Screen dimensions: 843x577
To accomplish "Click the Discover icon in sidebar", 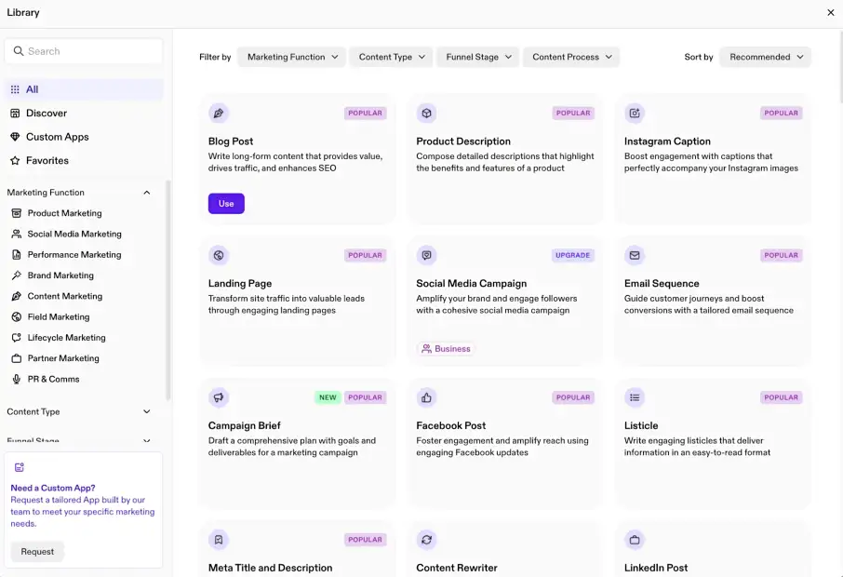I will coord(15,113).
